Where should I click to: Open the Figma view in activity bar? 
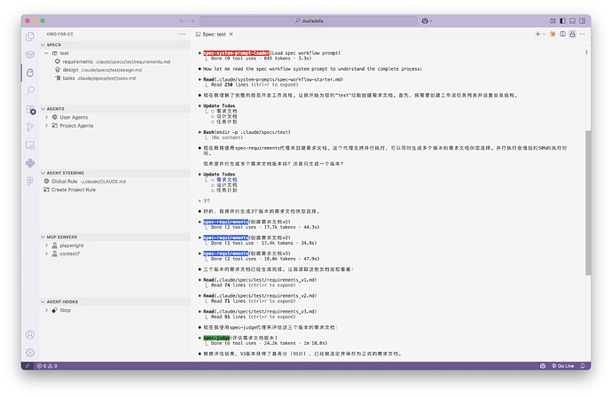tap(30, 181)
